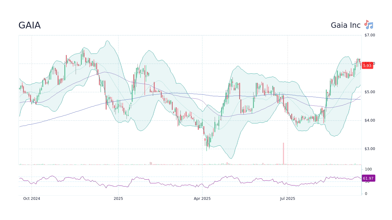
Task: Click the lowest candlestick in early April 2025
Action: [x=206, y=144]
